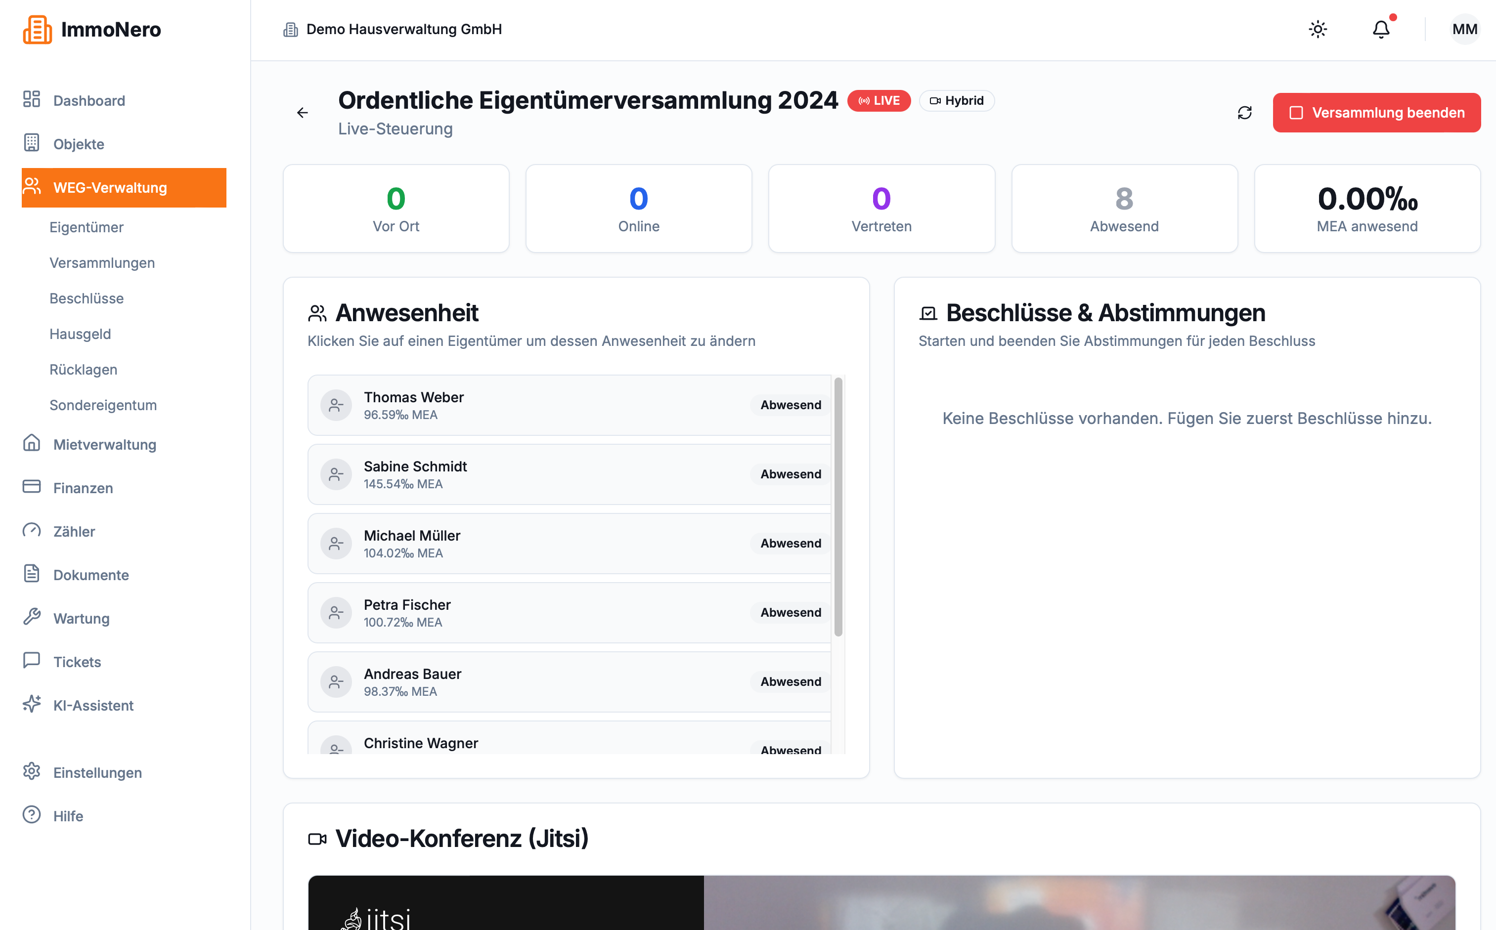Click the 'Live-Steuerung' subtitle text

[x=396, y=129]
